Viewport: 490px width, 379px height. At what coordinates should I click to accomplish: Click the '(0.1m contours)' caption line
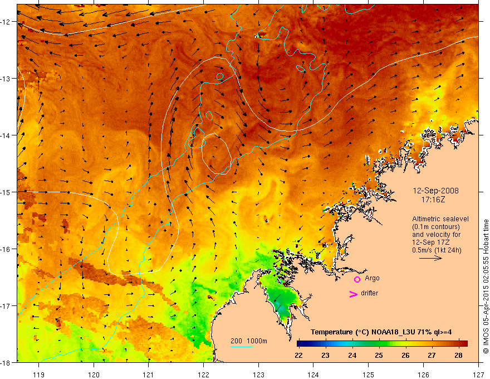click(436, 227)
